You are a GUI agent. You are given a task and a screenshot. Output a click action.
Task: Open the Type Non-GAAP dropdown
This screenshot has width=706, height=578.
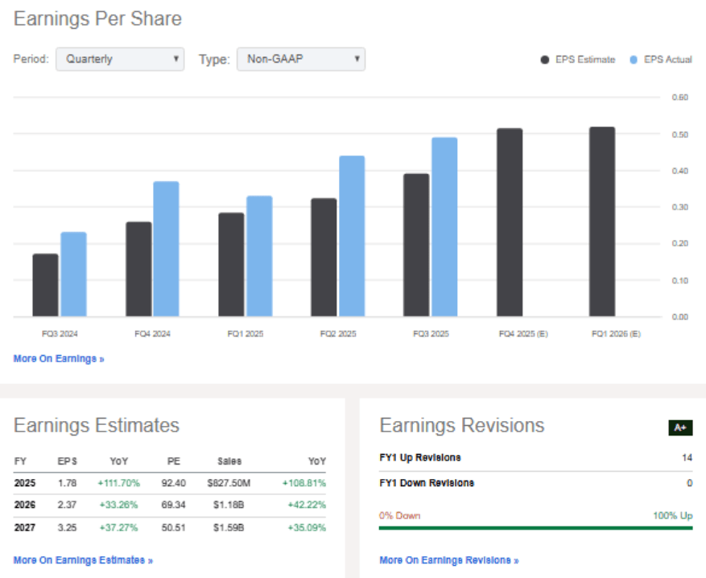[x=300, y=60]
